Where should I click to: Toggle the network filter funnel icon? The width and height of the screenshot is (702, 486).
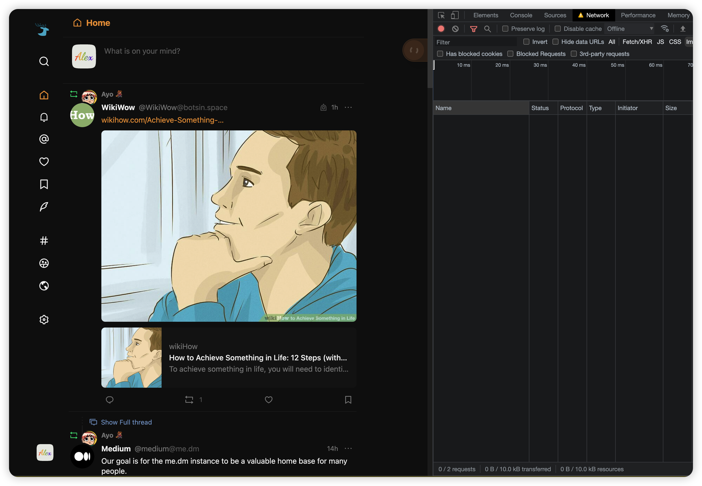click(x=473, y=29)
